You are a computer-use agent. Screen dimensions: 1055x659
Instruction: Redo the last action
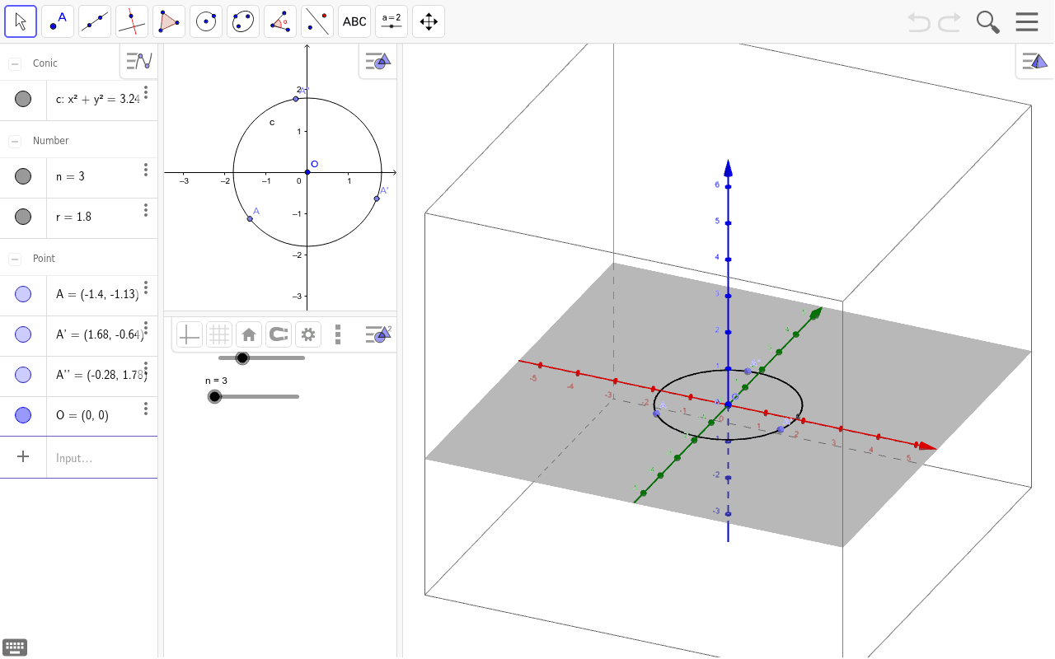pos(949,22)
